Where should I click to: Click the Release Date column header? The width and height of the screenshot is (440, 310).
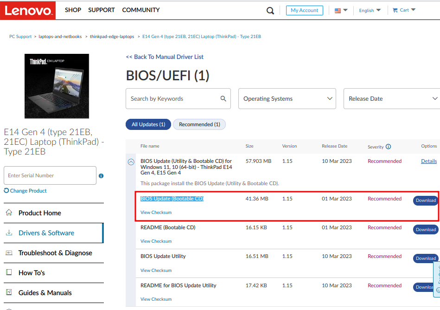coord(334,146)
